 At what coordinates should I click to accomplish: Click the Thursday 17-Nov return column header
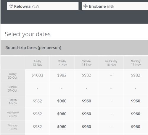coord(136,63)
